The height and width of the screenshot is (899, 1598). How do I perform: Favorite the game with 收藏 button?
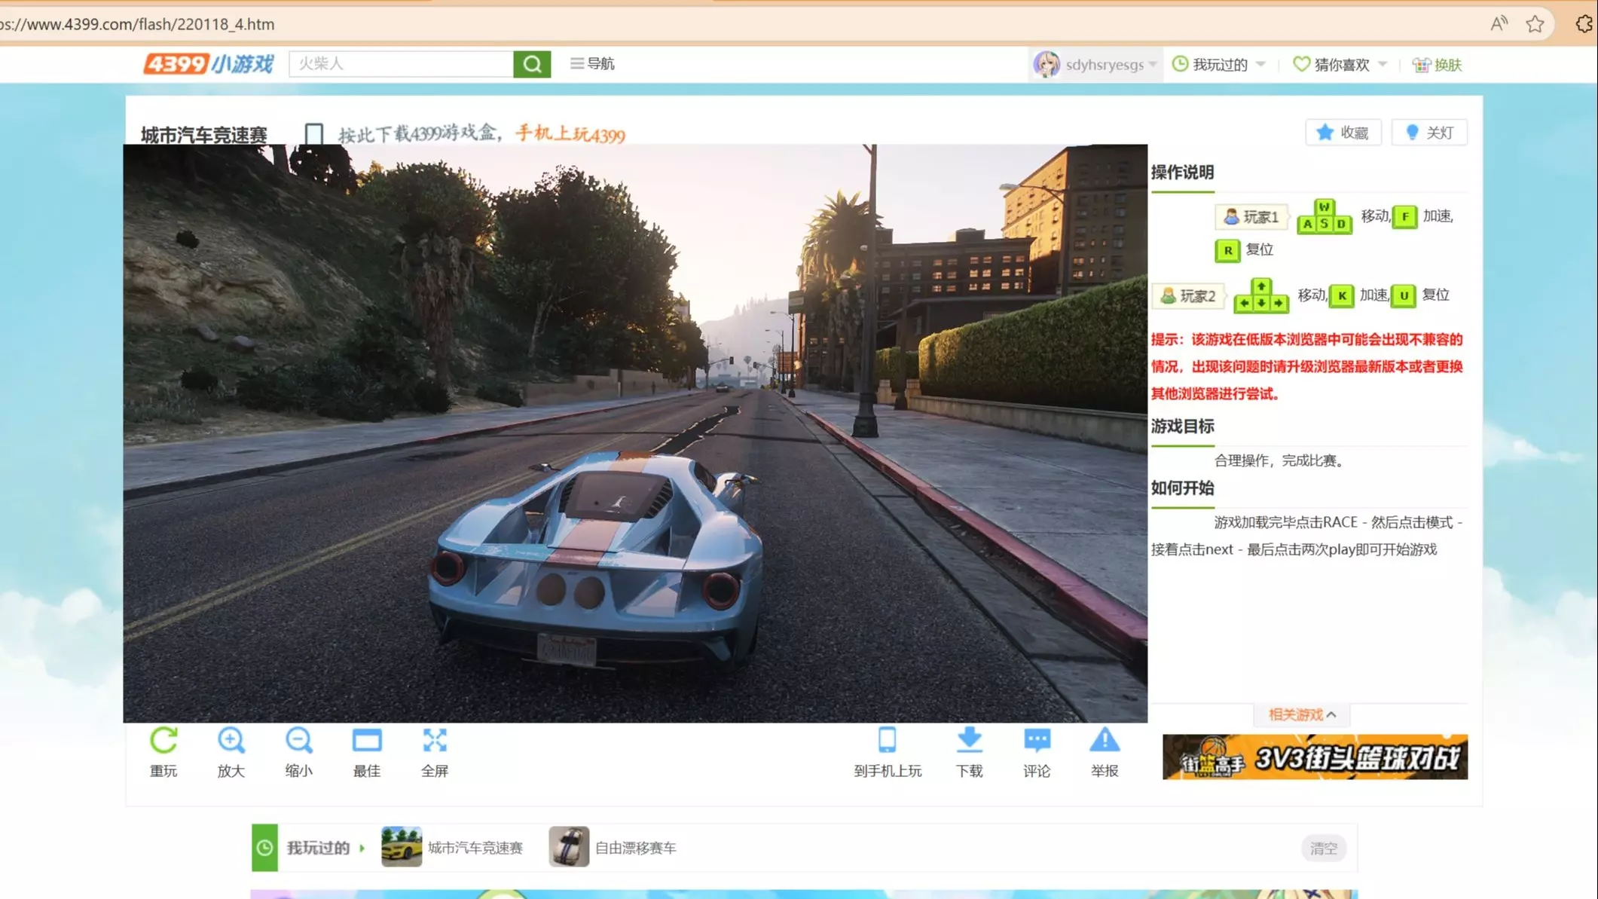tap(1343, 133)
